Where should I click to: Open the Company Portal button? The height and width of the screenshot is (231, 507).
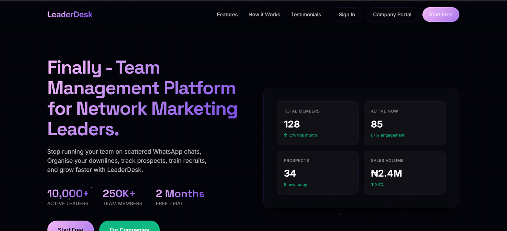[x=392, y=15]
